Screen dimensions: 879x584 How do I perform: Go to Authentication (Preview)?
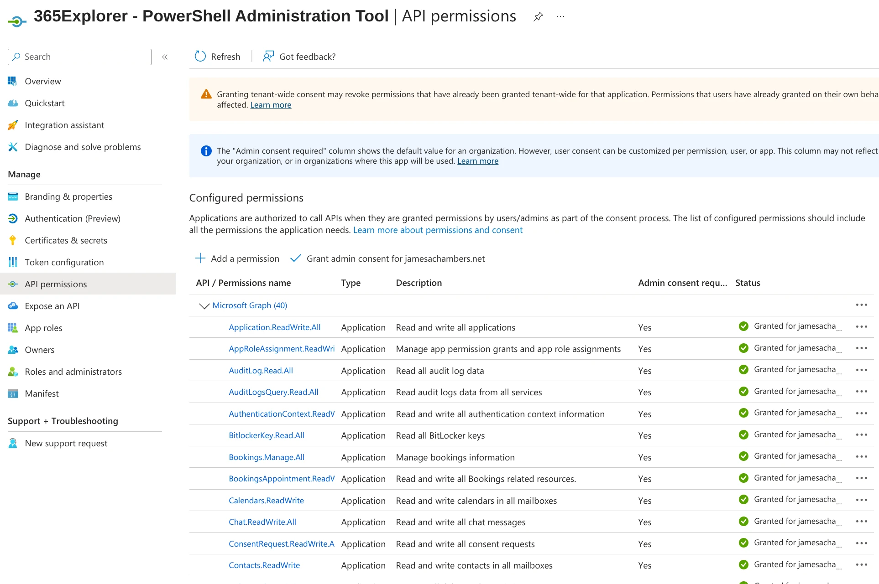pos(73,218)
